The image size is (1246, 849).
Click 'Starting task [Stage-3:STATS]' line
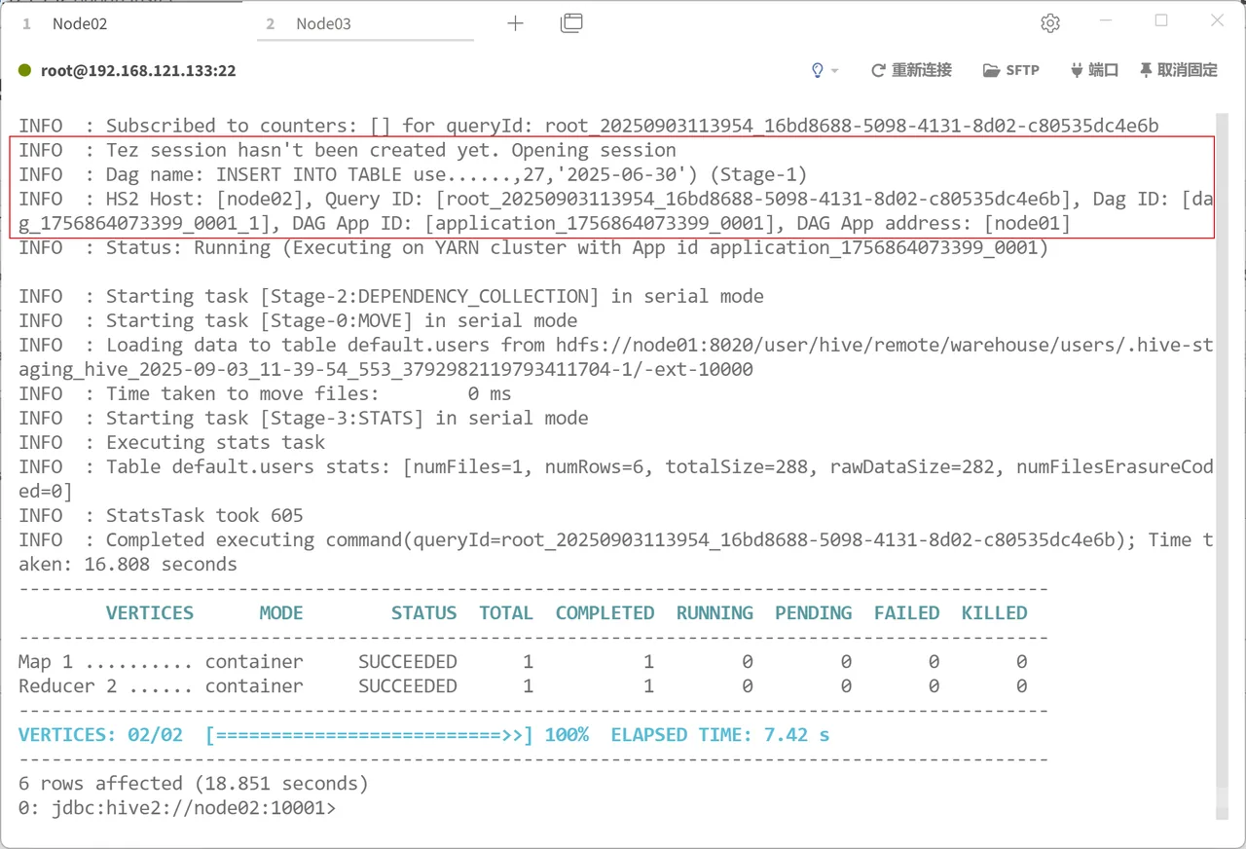click(304, 419)
